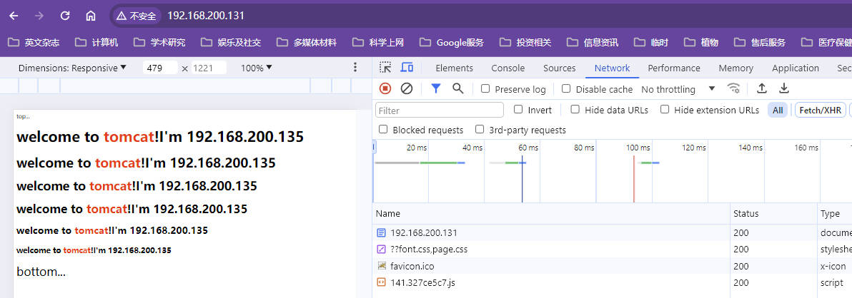The height and width of the screenshot is (298, 852).
Task: Click the export HAR download icon
Action: (x=784, y=88)
